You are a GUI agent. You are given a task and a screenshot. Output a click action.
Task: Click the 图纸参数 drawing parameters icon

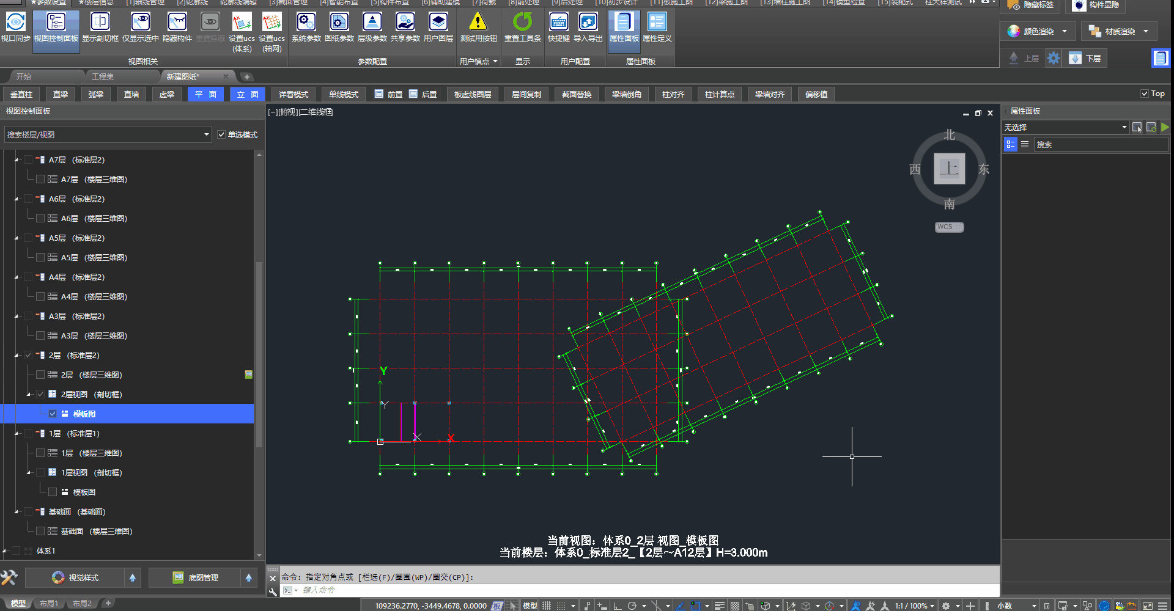(x=339, y=23)
